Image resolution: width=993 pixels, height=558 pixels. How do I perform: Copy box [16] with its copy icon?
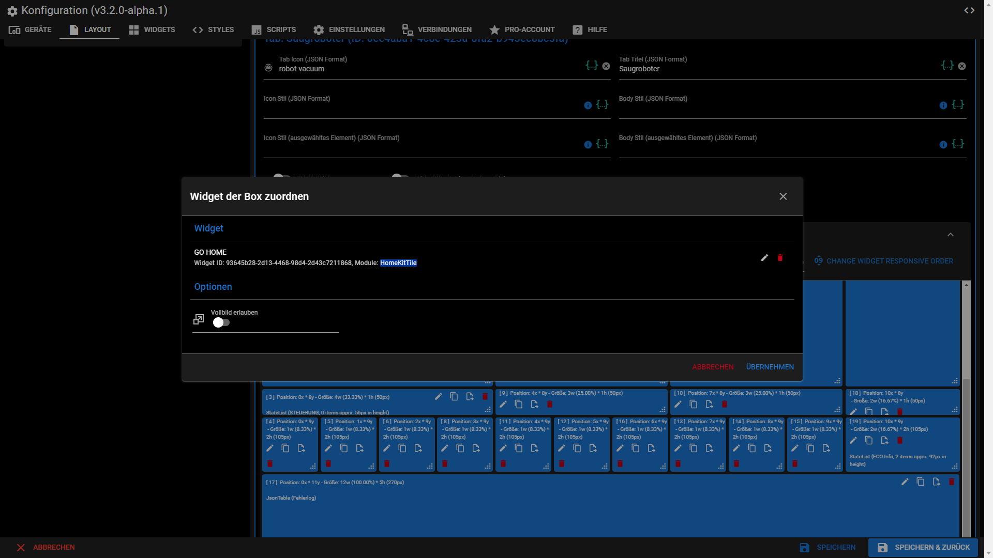(636, 448)
